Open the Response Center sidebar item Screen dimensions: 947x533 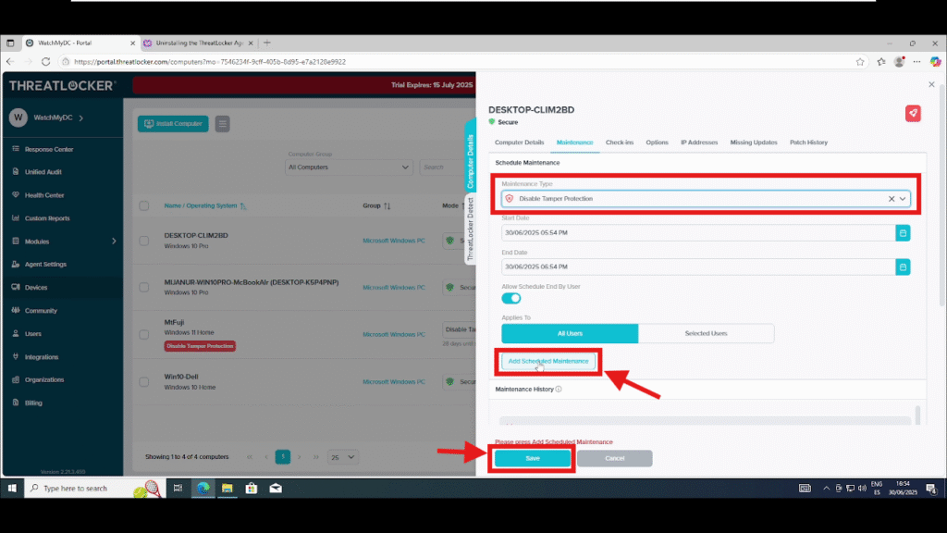pyautogui.click(x=48, y=149)
